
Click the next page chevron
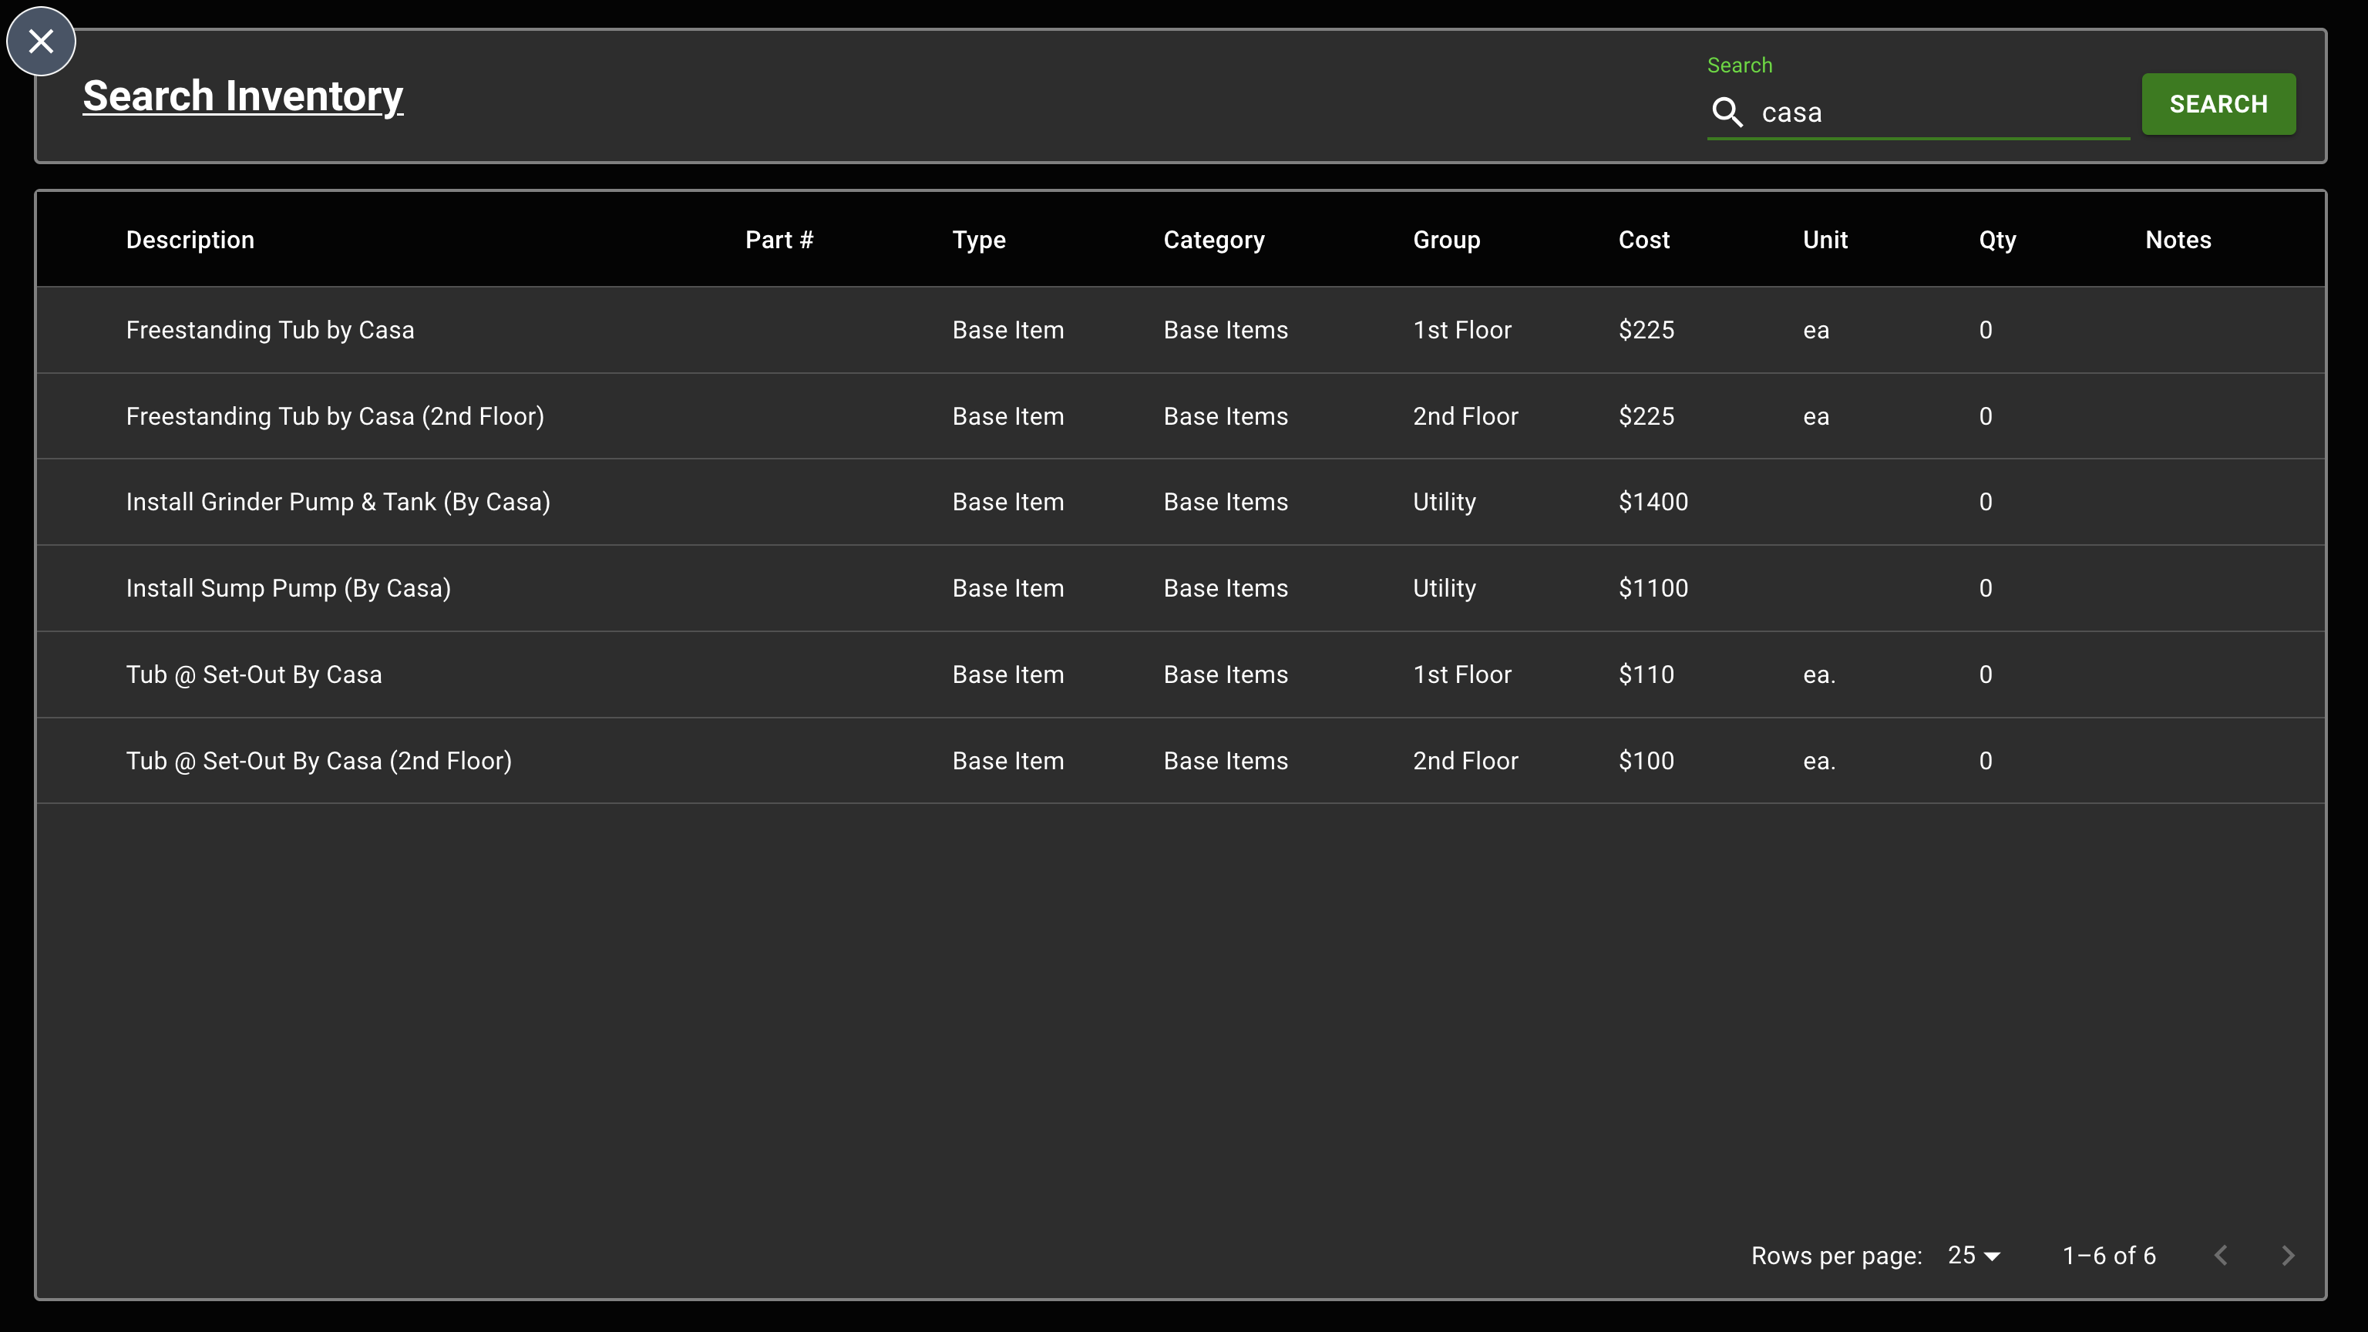coord(2288,1255)
